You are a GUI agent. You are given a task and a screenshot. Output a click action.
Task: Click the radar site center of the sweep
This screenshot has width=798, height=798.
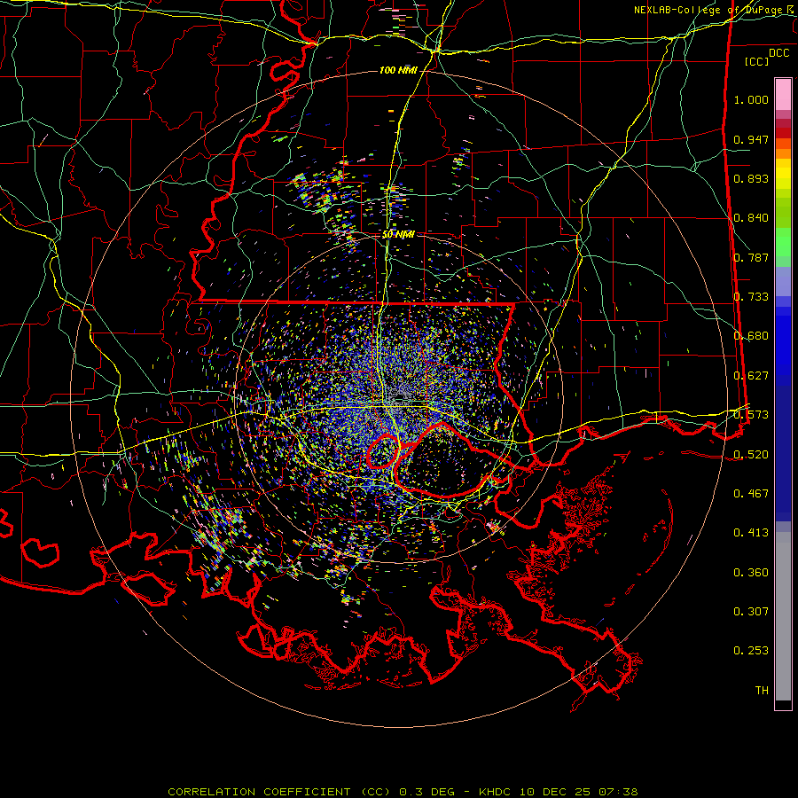click(399, 398)
